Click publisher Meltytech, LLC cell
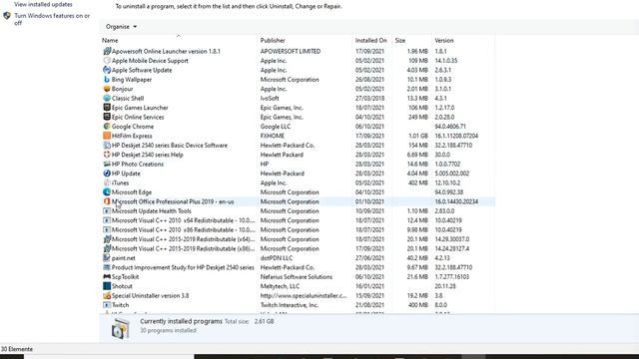Viewport: 639px width, 359px height. tap(280, 286)
